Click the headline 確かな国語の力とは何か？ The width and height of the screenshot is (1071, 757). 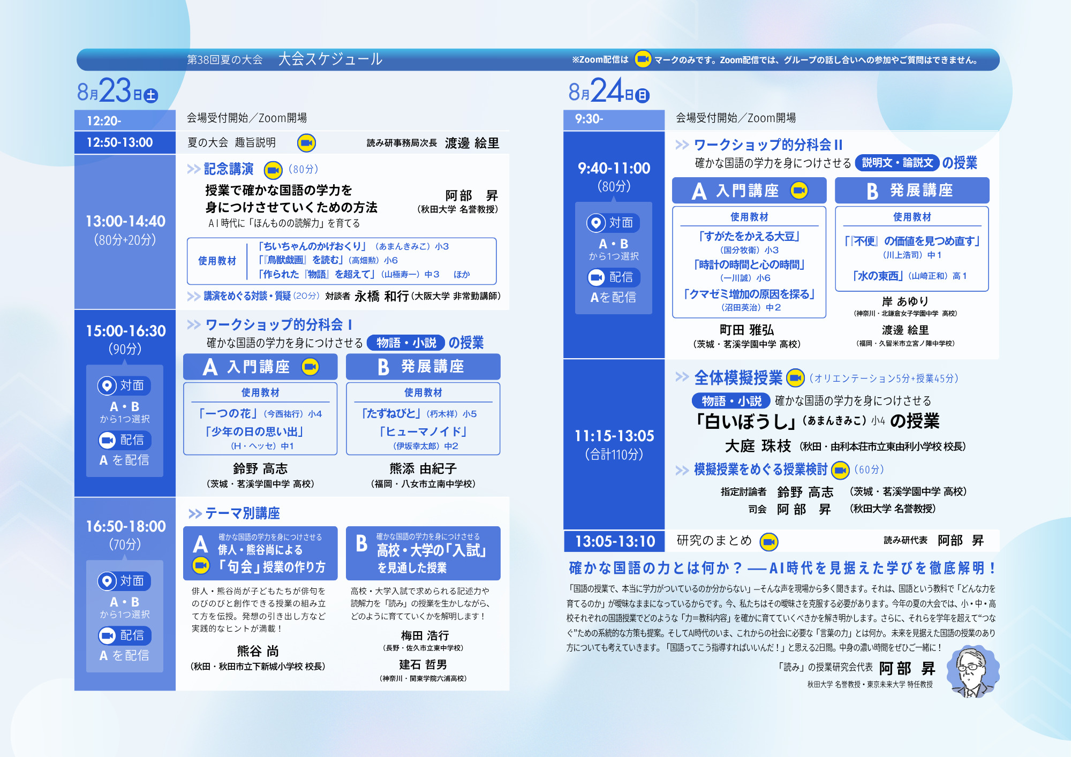click(x=656, y=568)
